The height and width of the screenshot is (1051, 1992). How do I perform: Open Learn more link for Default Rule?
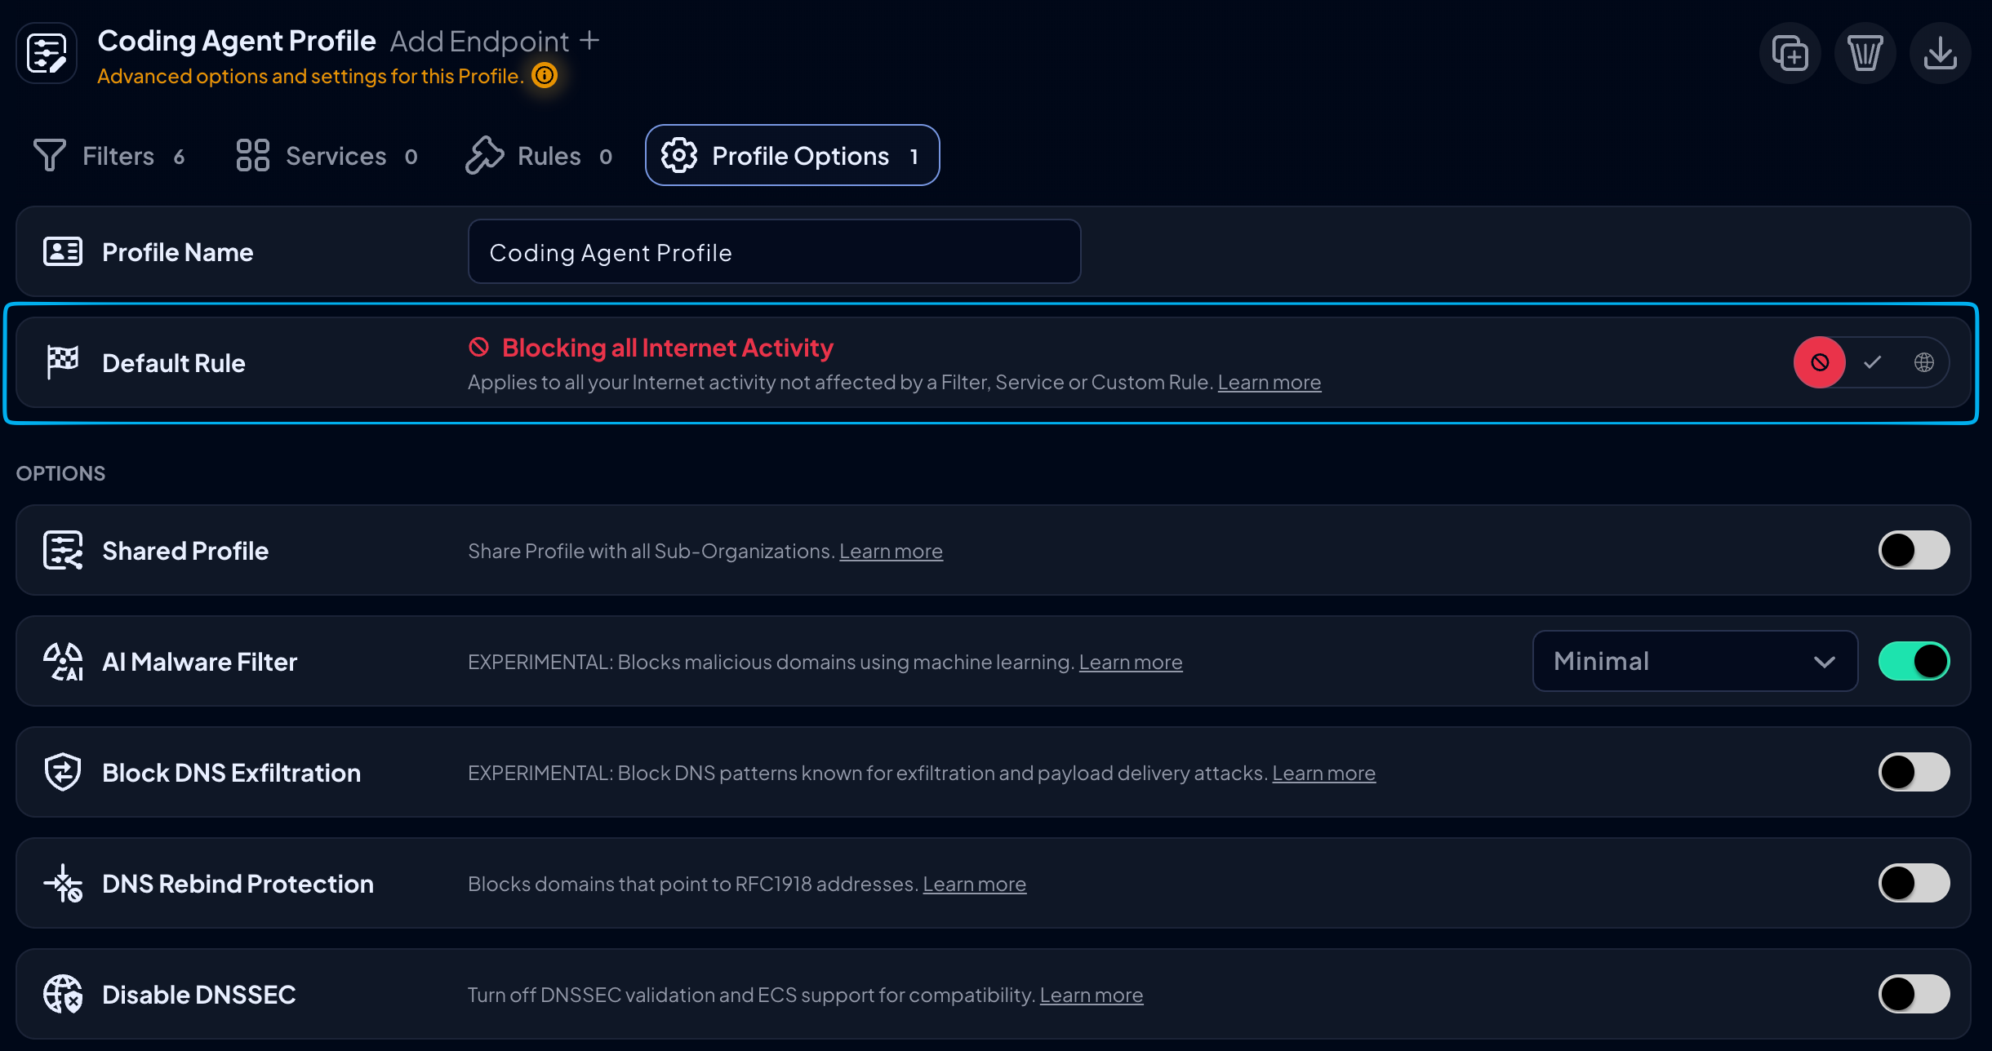click(x=1269, y=382)
